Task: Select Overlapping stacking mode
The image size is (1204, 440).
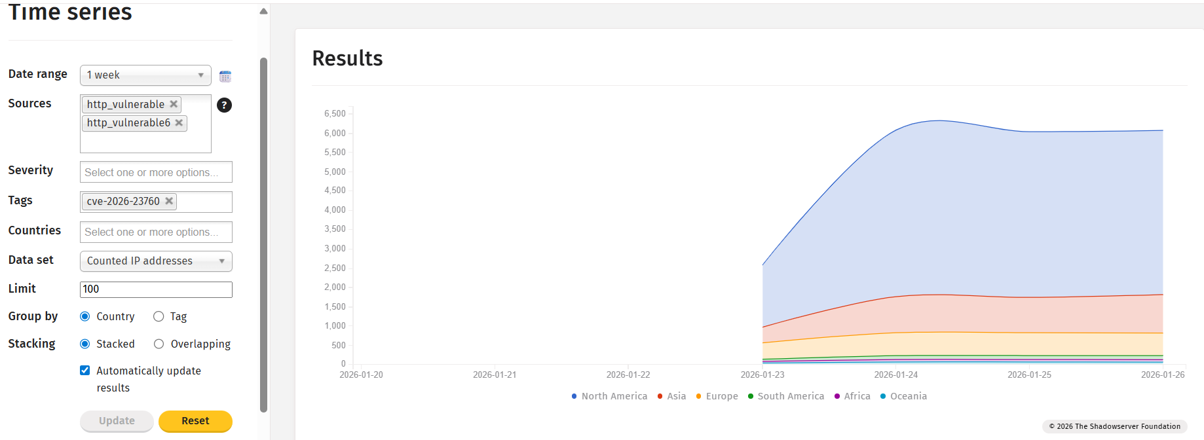Action: (x=159, y=344)
